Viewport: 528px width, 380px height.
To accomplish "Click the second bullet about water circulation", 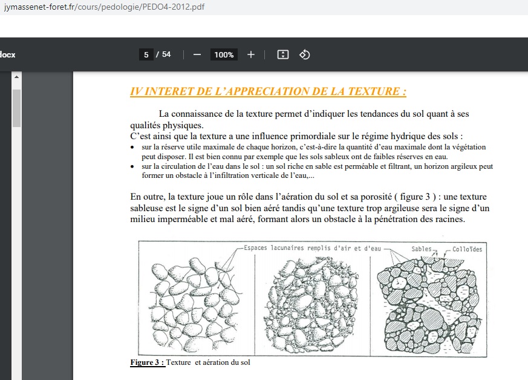I will pos(317,171).
